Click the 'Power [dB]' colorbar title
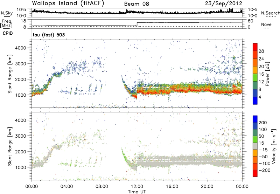Viewport: 280px width, 194px height. point(267,74)
